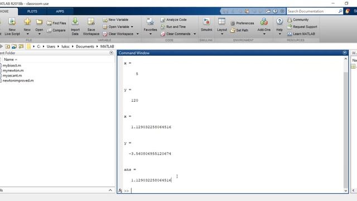Click Save Workspace icon

(91, 22)
